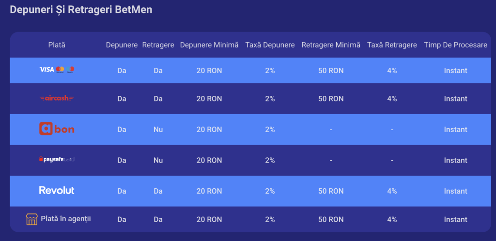Click the Taxă Depunere column header
The width and height of the screenshot is (496, 241).
(270, 45)
